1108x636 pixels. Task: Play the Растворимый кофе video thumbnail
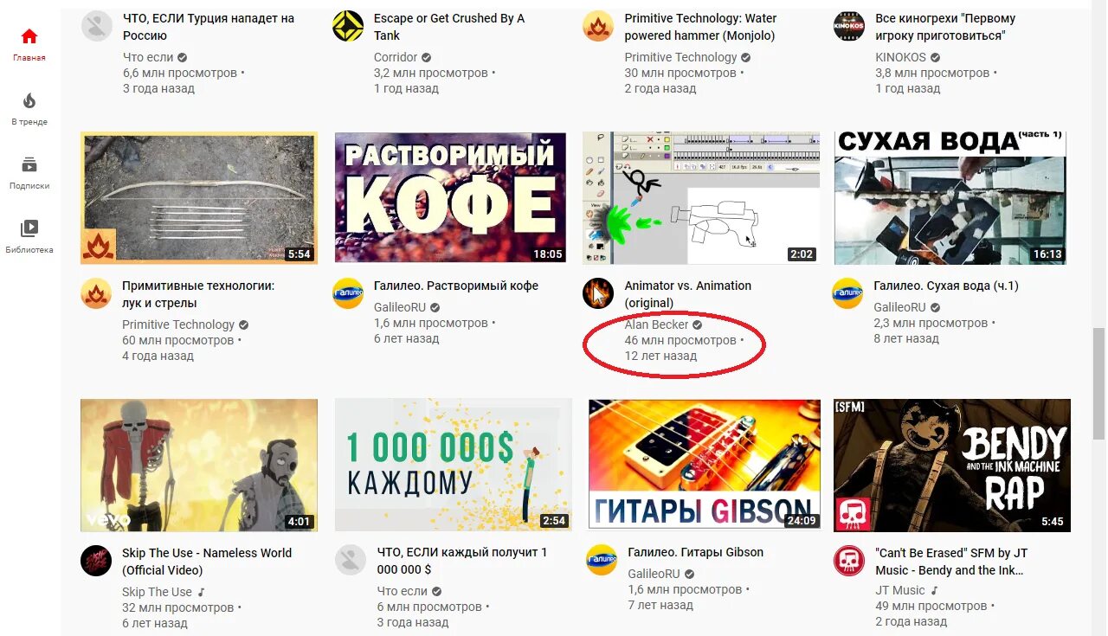pyautogui.click(x=450, y=198)
